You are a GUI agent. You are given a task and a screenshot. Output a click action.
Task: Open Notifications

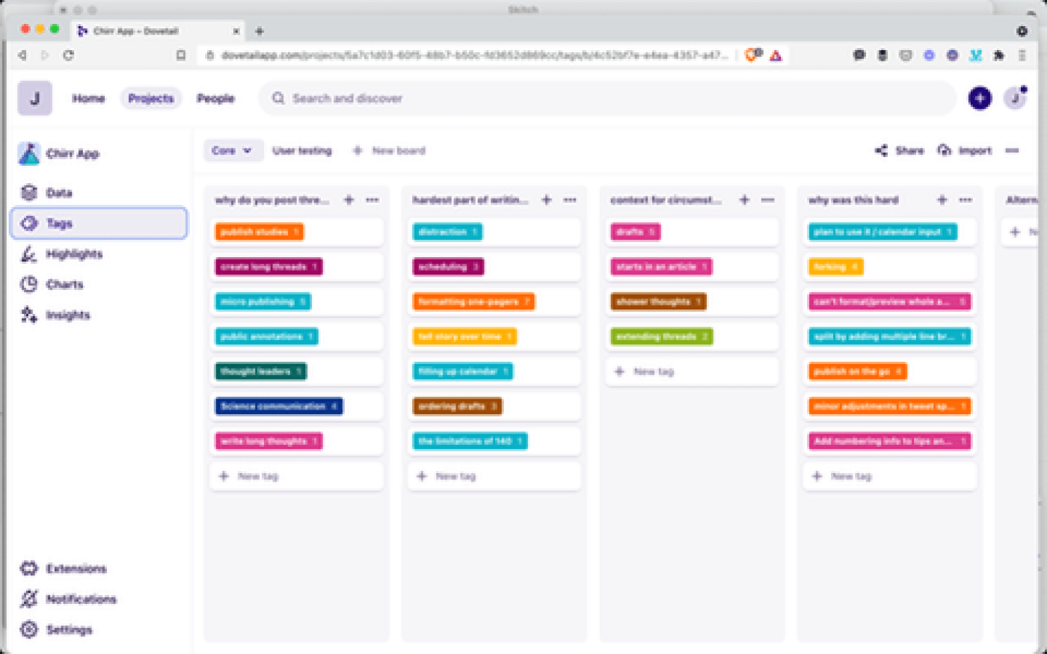[x=82, y=599]
